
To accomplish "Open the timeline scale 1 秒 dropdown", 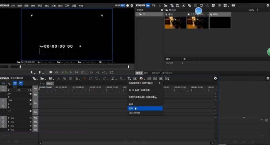I will 28,90.
